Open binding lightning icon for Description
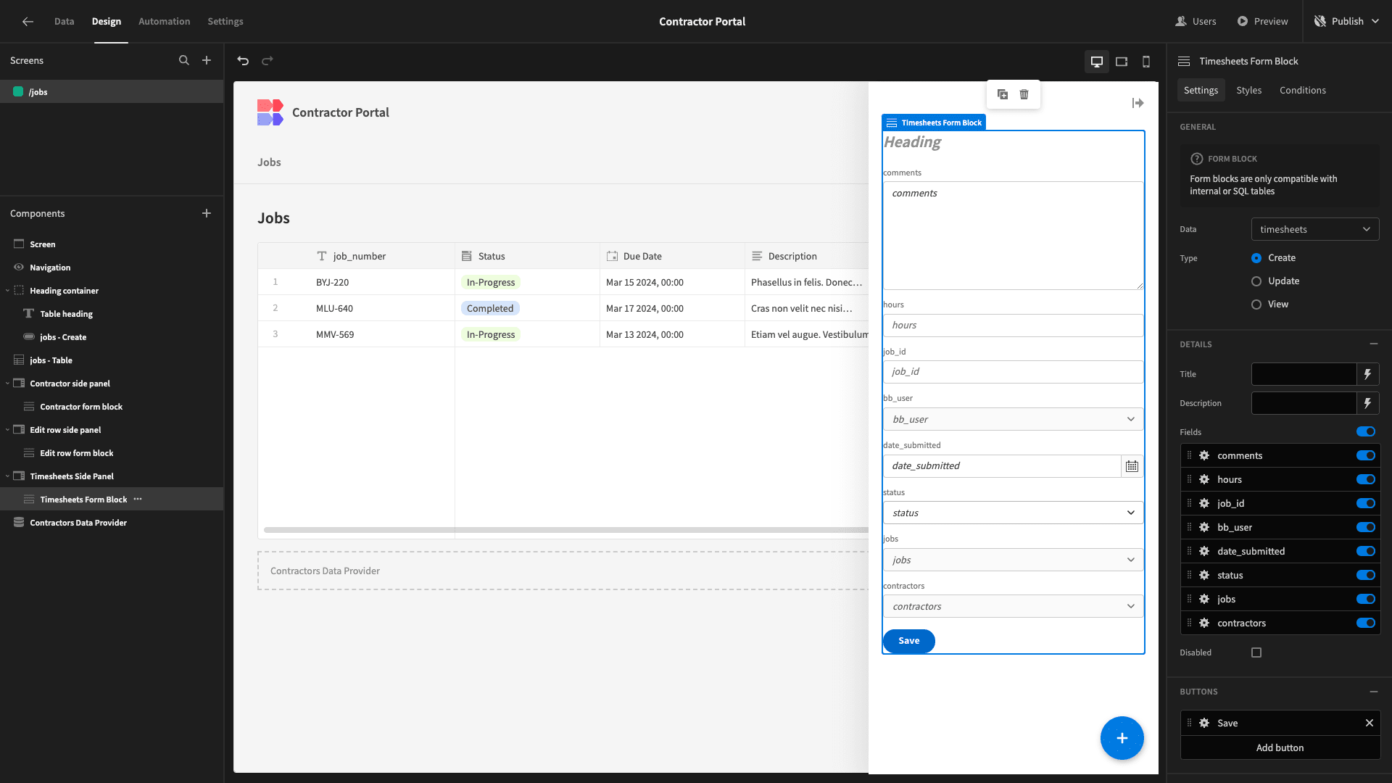This screenshot has height=783, width=1392. click(1367, 404)
